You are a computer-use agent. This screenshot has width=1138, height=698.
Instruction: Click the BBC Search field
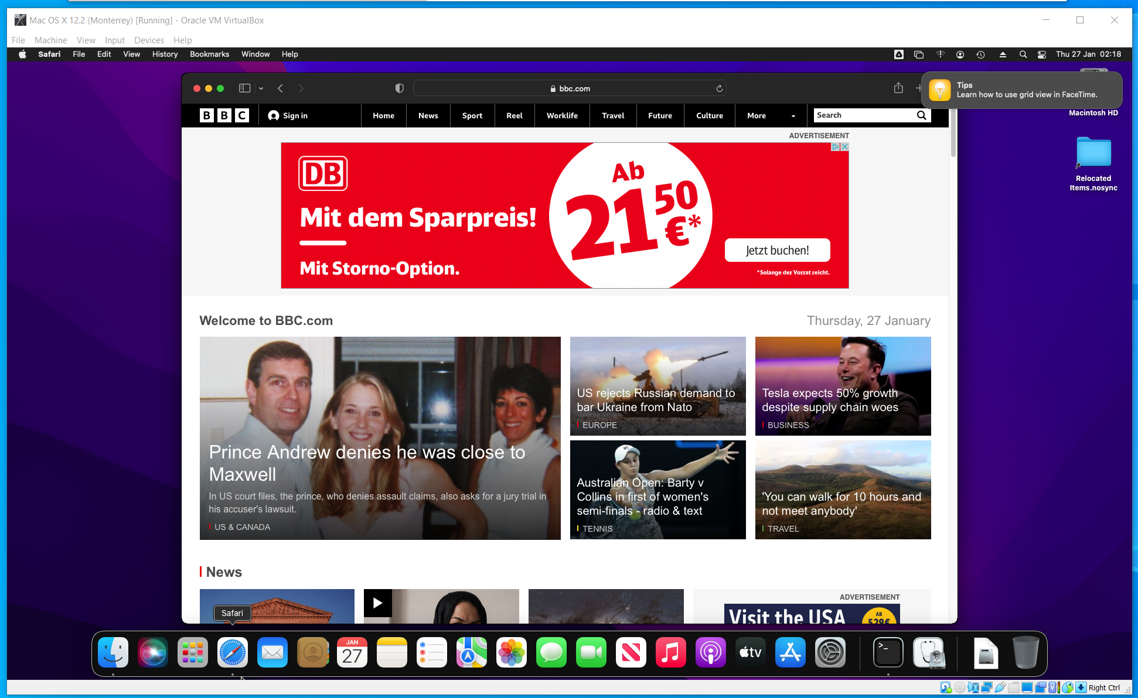pyautogui.click(x=864, y=115)
